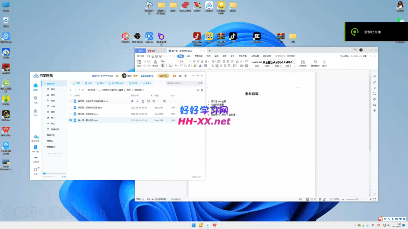Go back to previous folder in Baidu Netdisk
Screen dimensions: 408x229
71,90
